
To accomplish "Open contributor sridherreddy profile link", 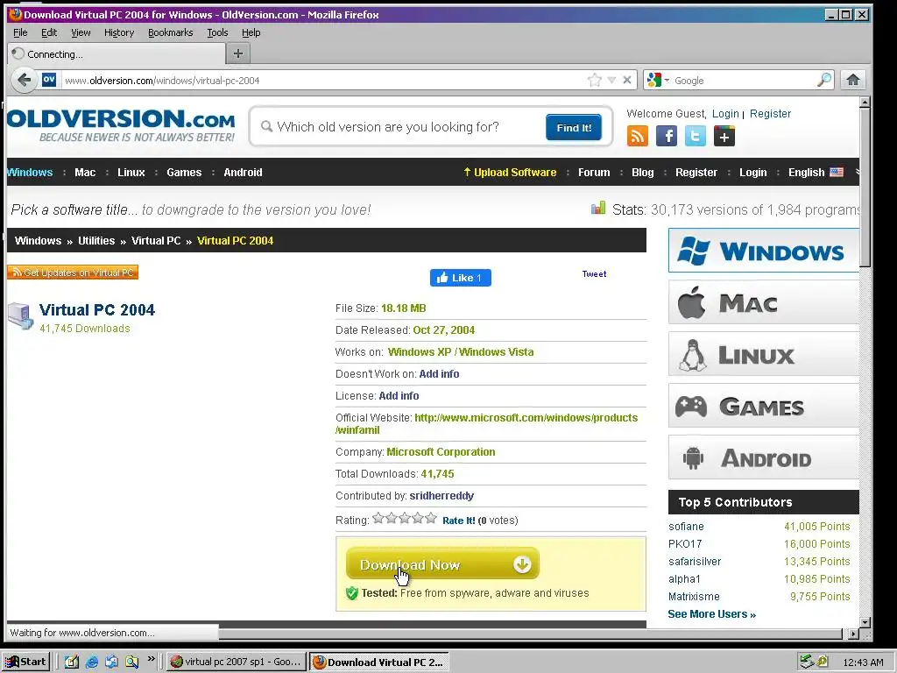I will click(441, 496).
